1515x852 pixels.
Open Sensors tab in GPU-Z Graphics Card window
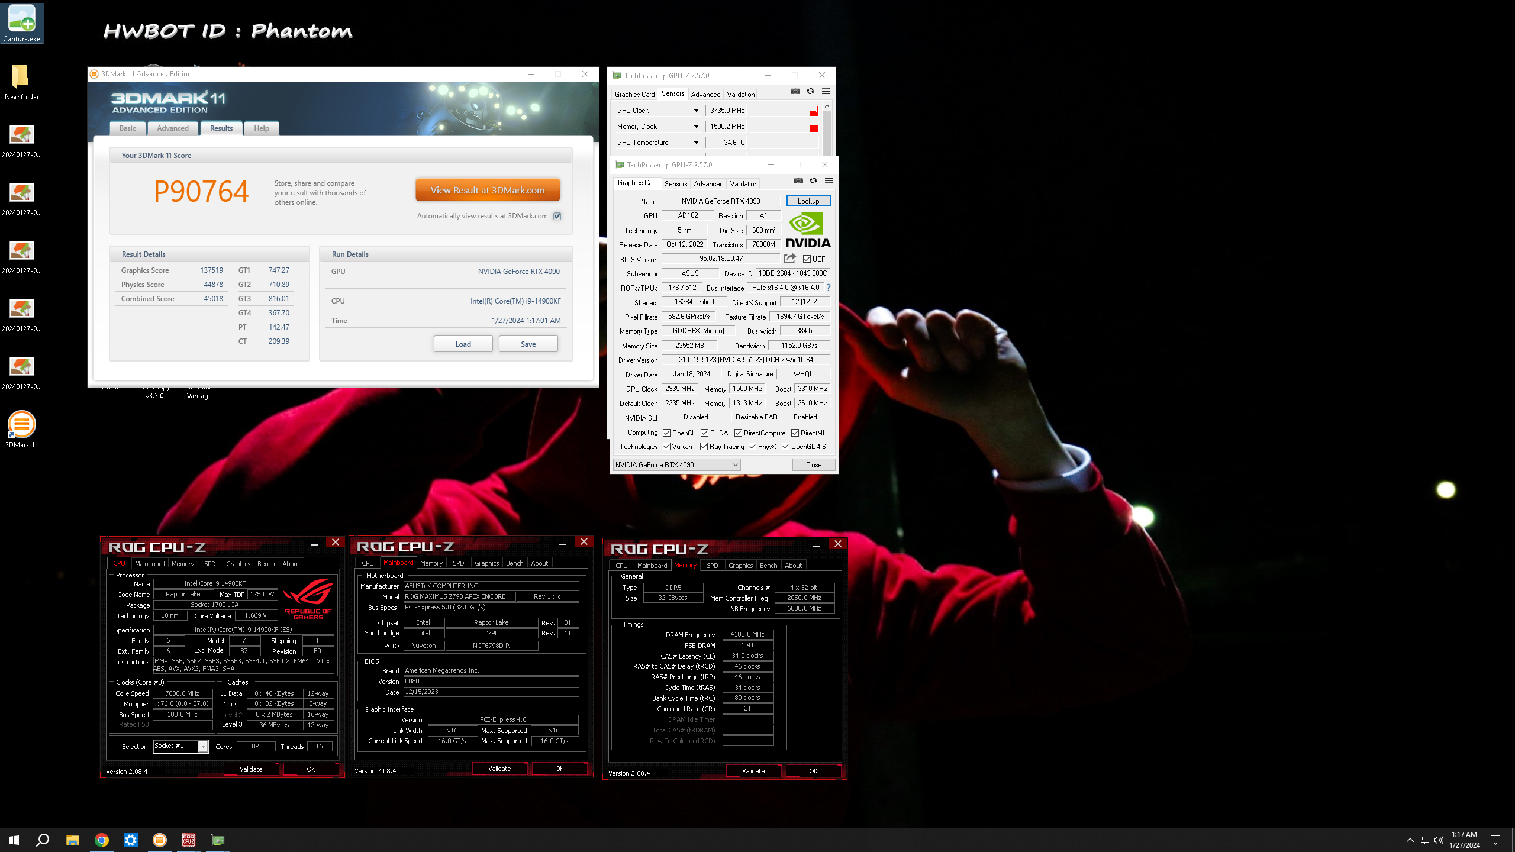click(676, 184)
